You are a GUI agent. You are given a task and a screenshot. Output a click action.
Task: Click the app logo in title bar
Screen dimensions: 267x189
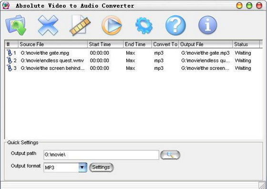coord(6,6)
